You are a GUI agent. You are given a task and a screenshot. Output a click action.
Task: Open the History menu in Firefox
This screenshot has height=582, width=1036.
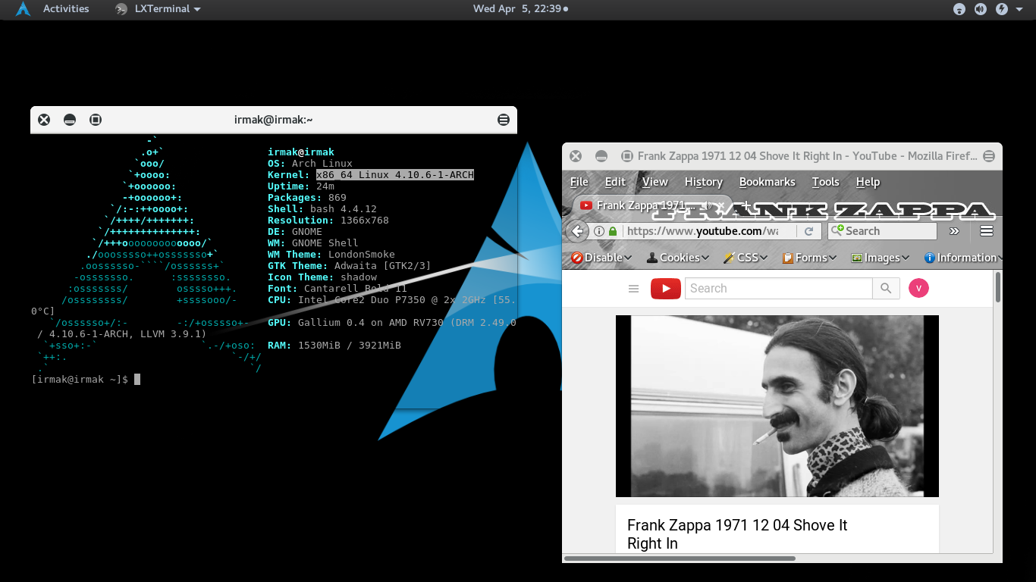(x=704, y=182)
